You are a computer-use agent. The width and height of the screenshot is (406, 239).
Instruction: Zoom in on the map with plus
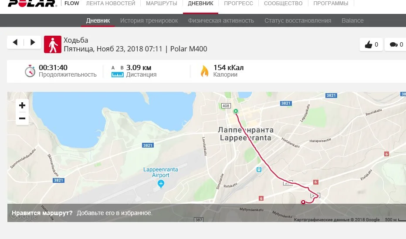coord(22,105)
